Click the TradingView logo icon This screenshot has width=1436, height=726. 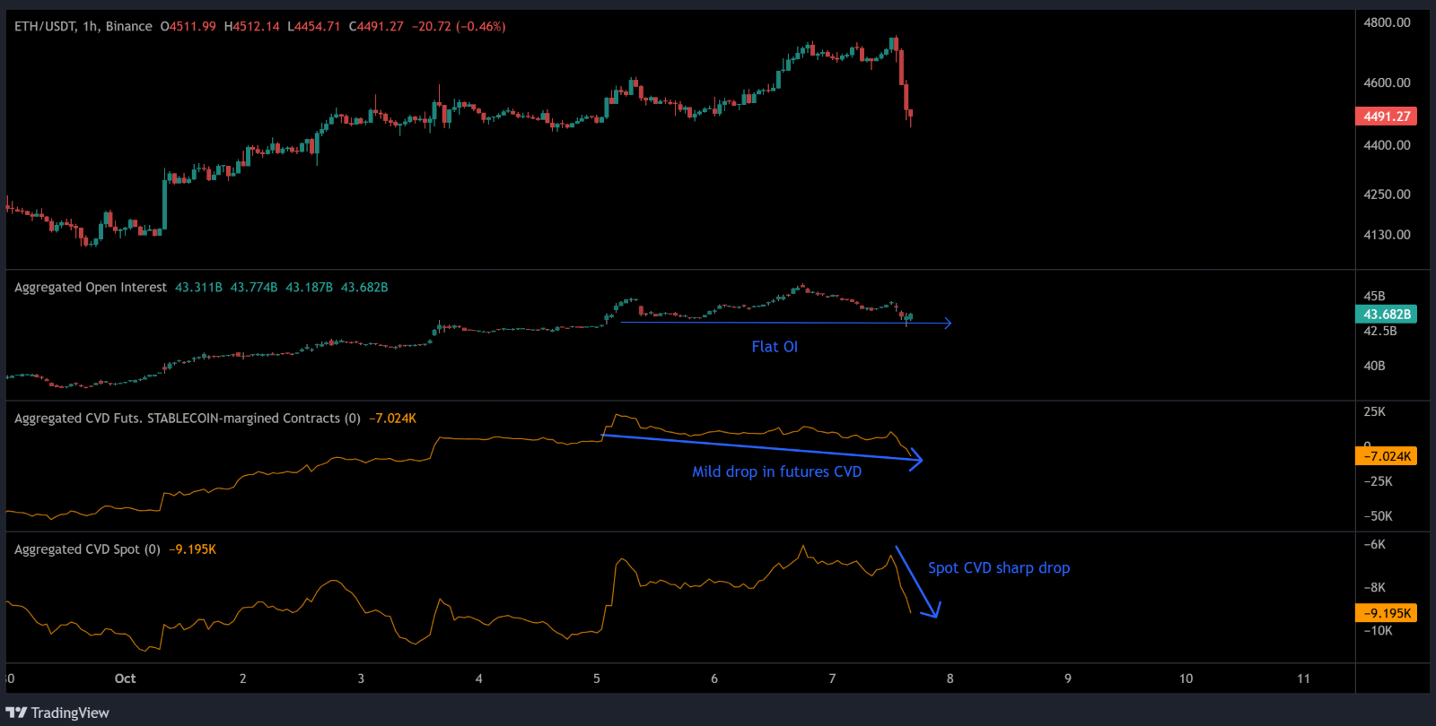point(16,713)
